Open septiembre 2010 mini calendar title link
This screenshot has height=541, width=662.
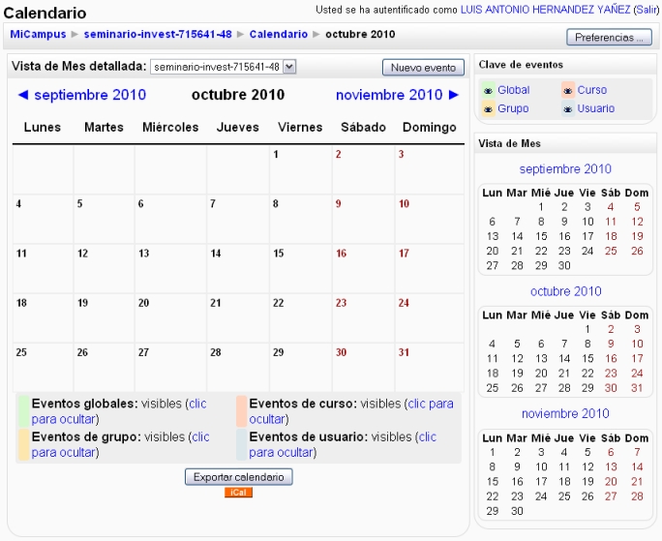pyautogui.click(x=565, y=169)
